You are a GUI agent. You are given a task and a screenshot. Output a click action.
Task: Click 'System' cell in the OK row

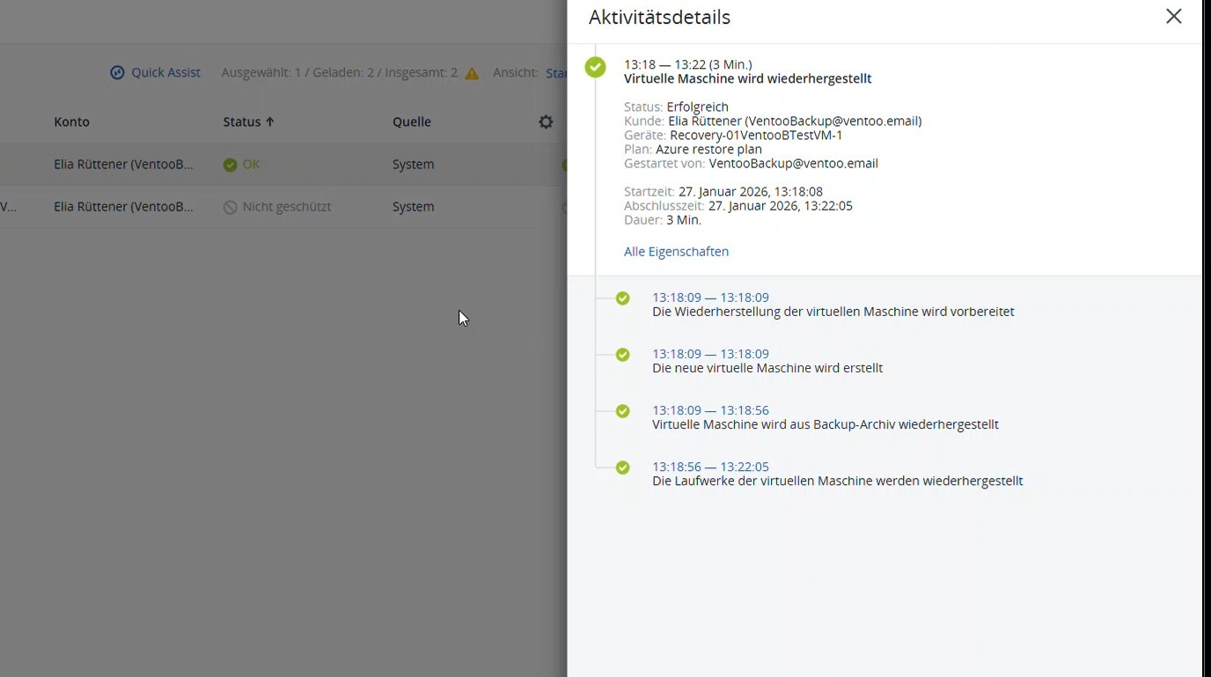[x=413, y=165]
